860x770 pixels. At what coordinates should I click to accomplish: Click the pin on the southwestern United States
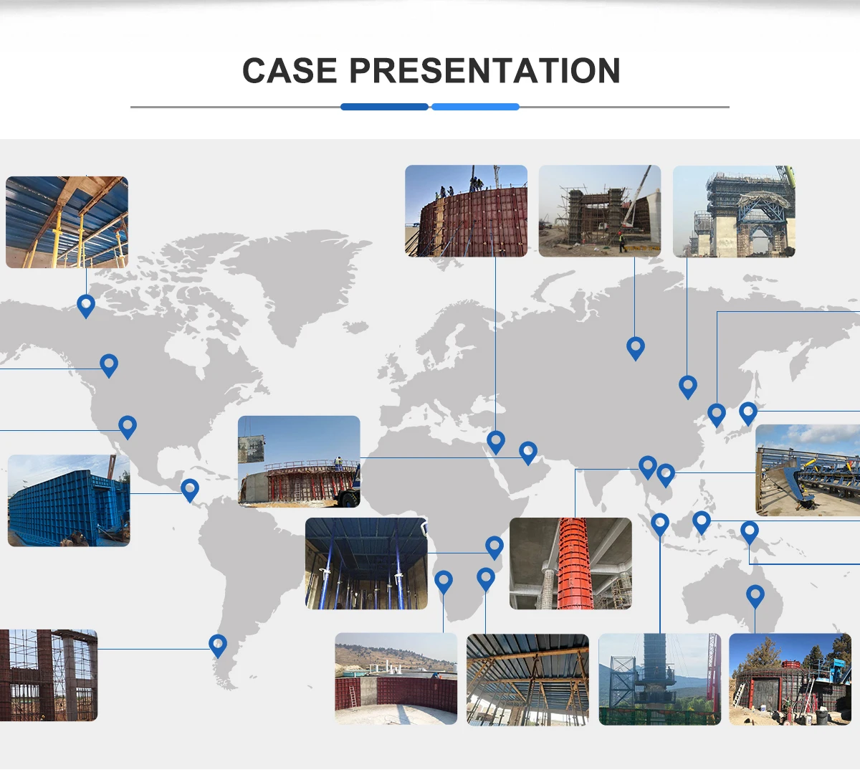(128, 426)
